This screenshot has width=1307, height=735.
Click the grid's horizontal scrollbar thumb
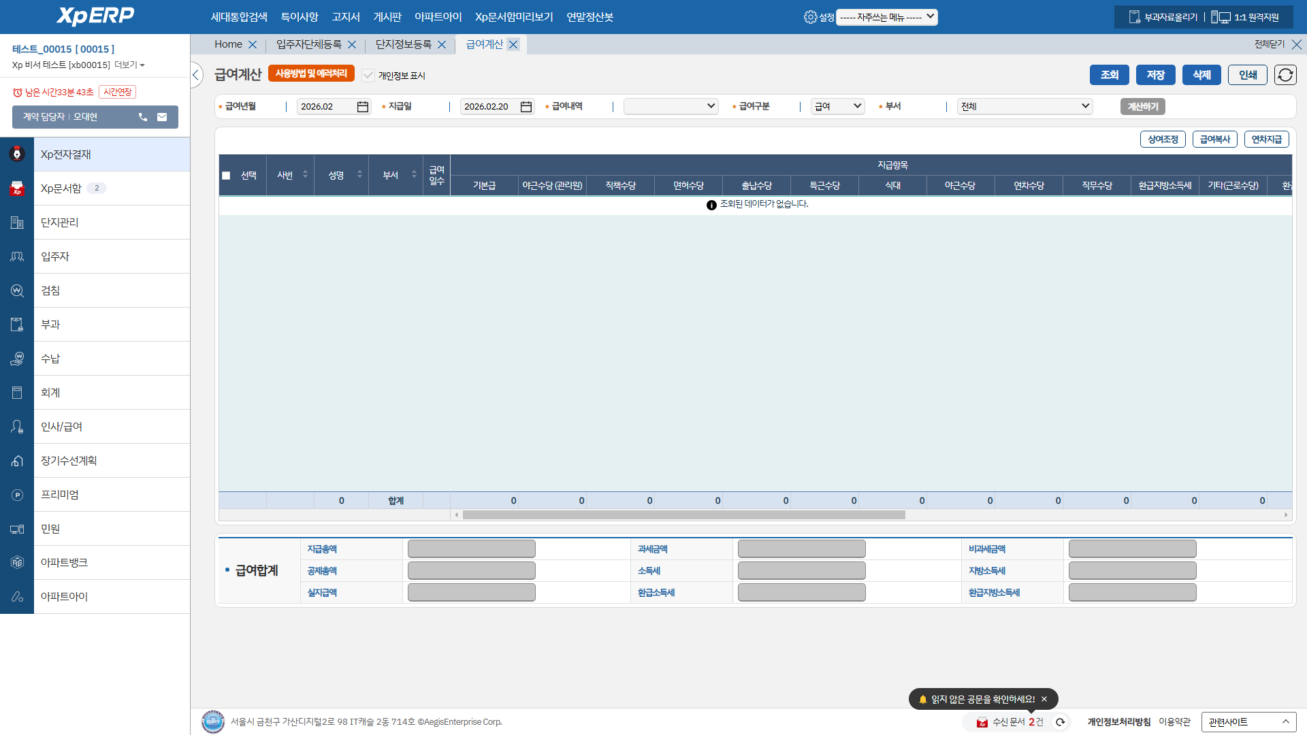[683, 515]
